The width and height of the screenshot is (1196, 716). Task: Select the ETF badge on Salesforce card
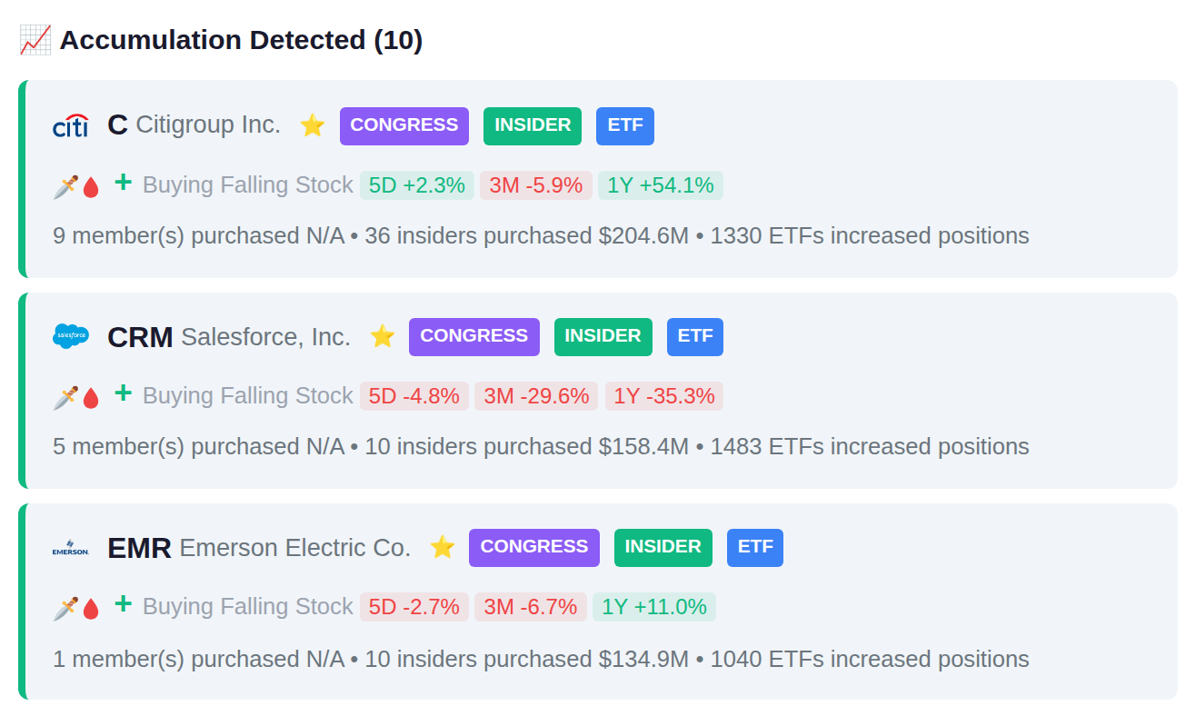pos(695,337)
